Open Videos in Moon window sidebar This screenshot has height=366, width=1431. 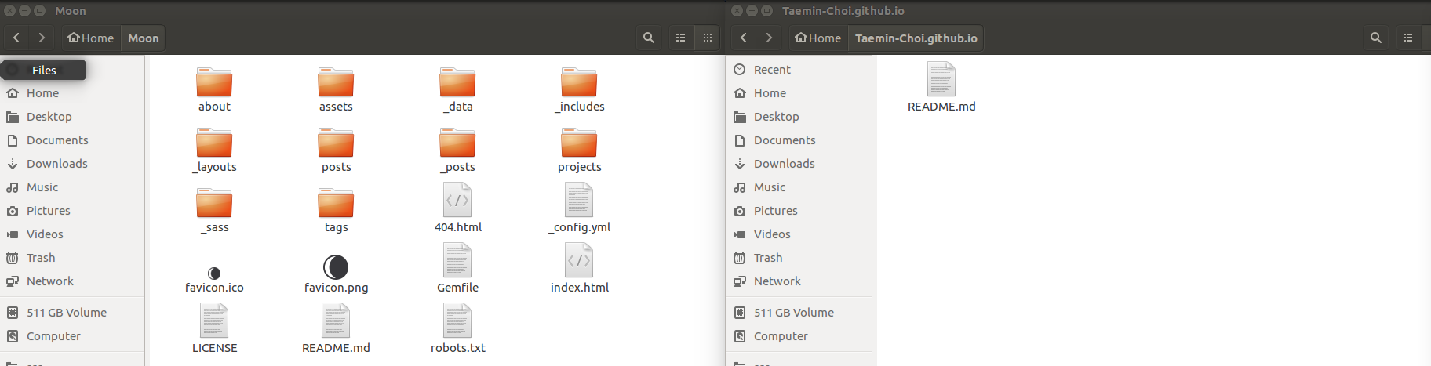(72, 234)
